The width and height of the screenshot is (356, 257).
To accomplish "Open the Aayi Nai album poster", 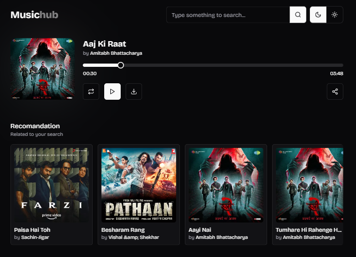I will point(226,185).
